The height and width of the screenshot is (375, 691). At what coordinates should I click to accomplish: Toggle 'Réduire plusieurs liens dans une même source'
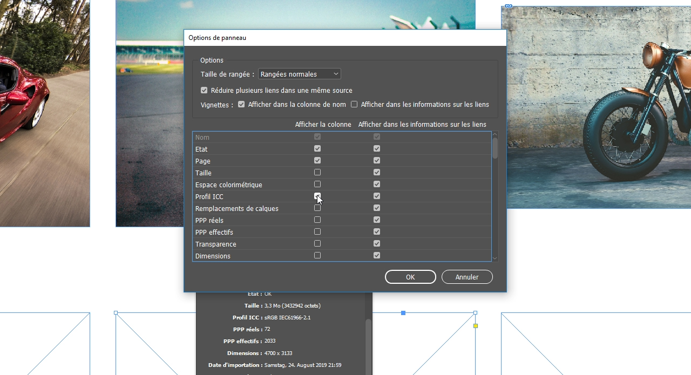tap(204, 91)
